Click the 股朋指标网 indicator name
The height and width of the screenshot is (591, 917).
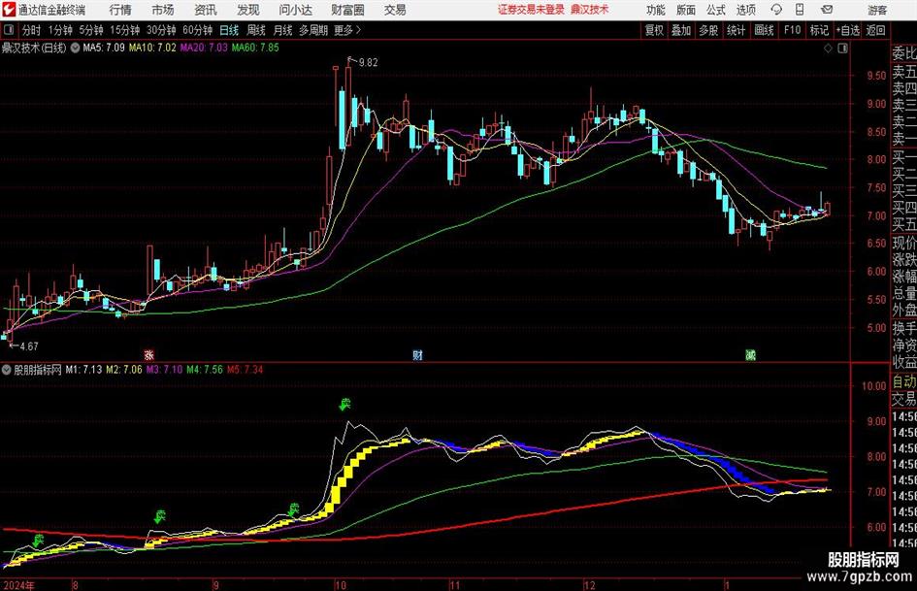coord(38,370)
